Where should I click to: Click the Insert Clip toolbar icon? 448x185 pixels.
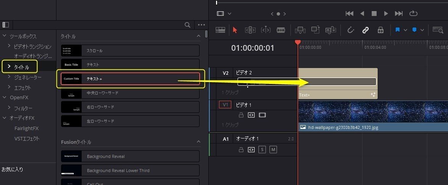[300, 30]
